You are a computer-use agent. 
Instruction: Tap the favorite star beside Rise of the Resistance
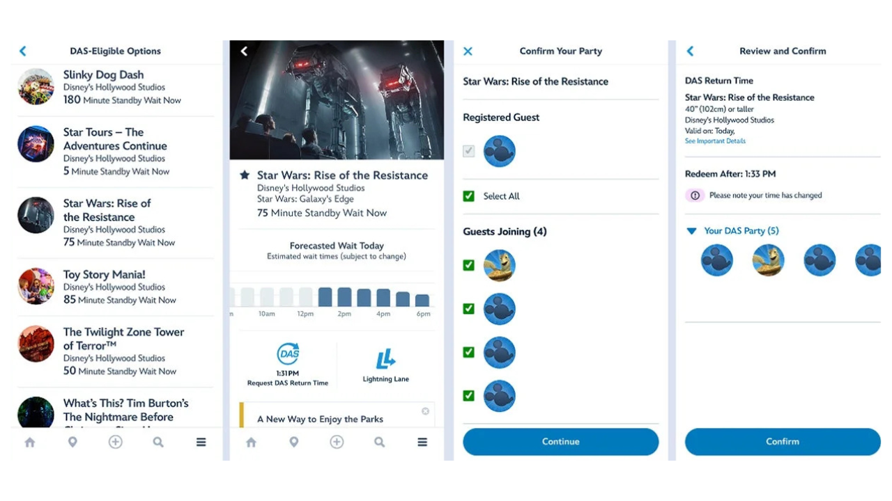(245, 175)
